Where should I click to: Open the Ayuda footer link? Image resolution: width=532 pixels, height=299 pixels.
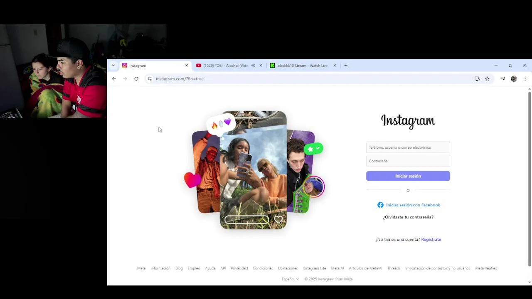tap(210, 268)
